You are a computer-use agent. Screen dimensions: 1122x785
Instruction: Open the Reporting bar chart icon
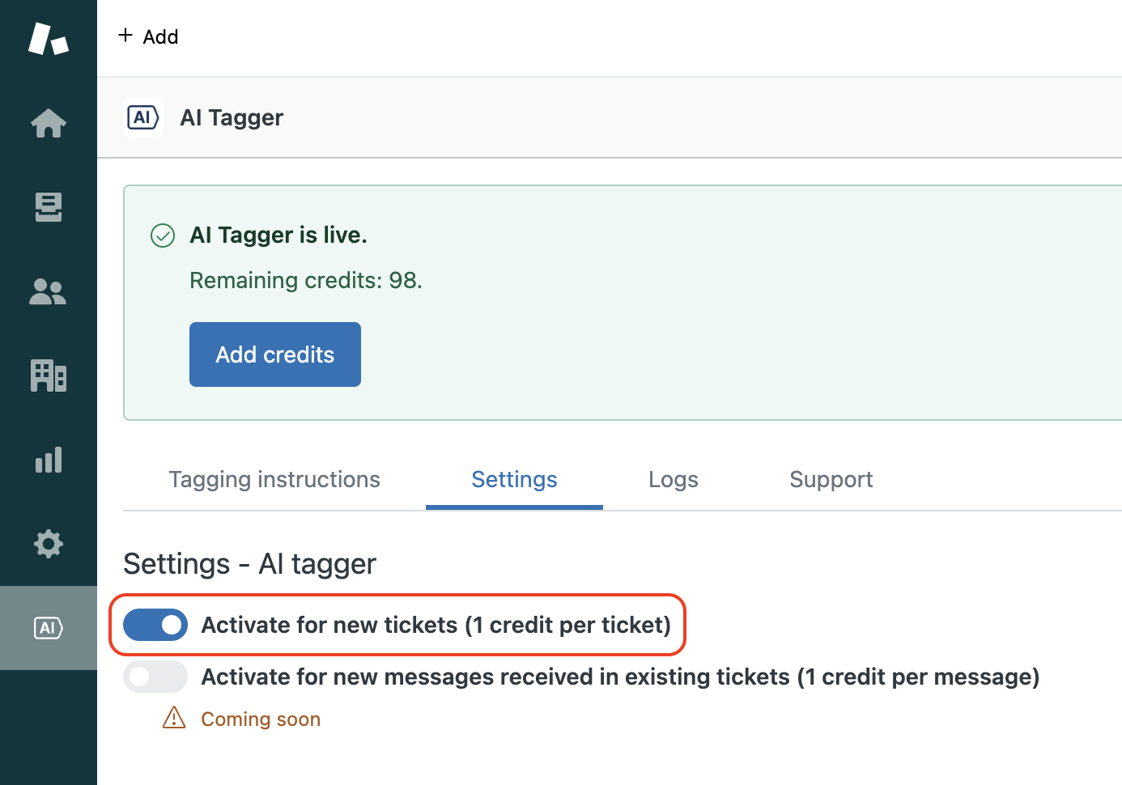(49, 460)
